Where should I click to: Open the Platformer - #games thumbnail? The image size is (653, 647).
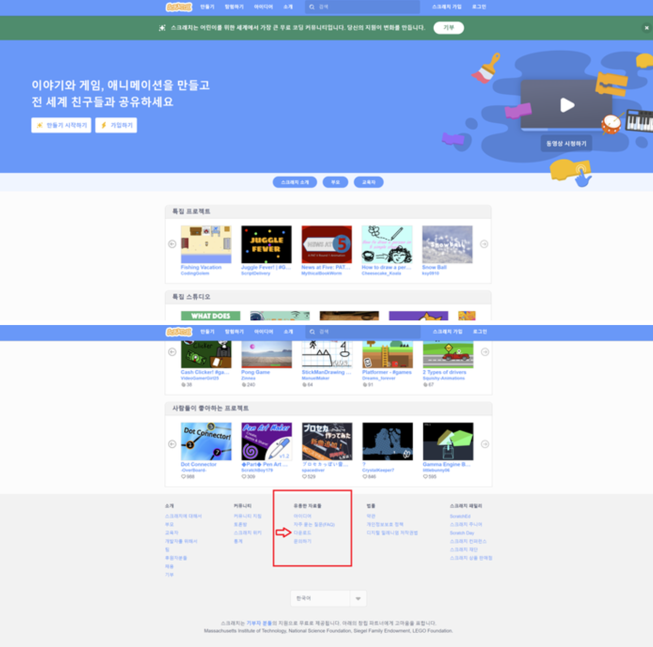click(x=388, y=355)
